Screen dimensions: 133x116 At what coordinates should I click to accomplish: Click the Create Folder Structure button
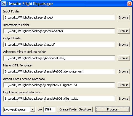[x=75, y=109]
